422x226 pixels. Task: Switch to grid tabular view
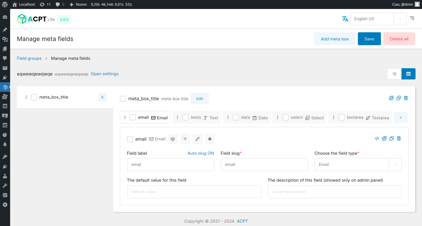pyautogui.click(x=408, y=74)
